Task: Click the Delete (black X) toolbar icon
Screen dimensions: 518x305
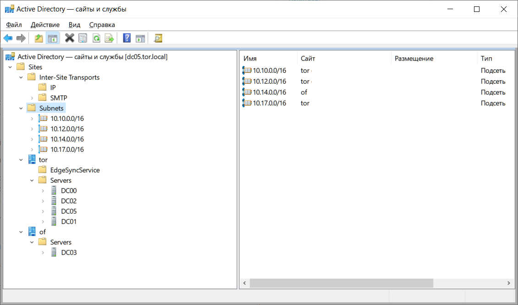Action: [x=69, y=38]
